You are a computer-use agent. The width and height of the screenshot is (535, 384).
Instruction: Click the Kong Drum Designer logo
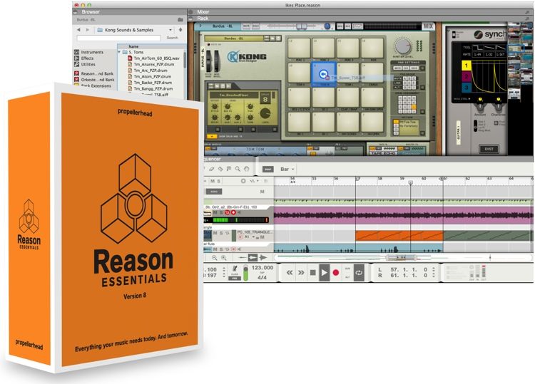(247, 56)
